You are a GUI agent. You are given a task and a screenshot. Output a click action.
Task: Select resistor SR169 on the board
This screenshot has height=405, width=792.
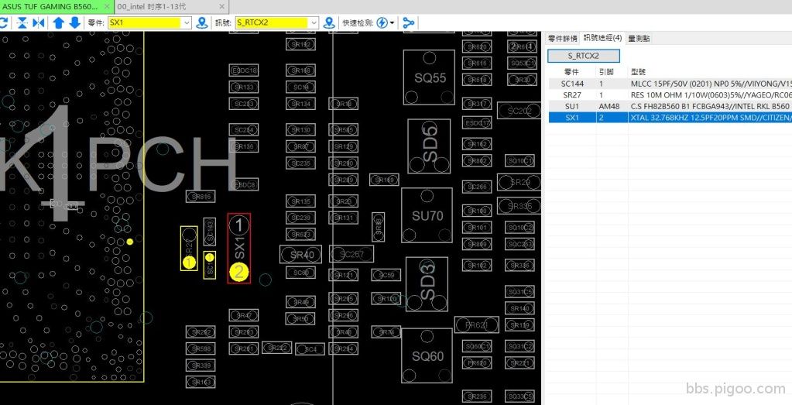point(384,180)
